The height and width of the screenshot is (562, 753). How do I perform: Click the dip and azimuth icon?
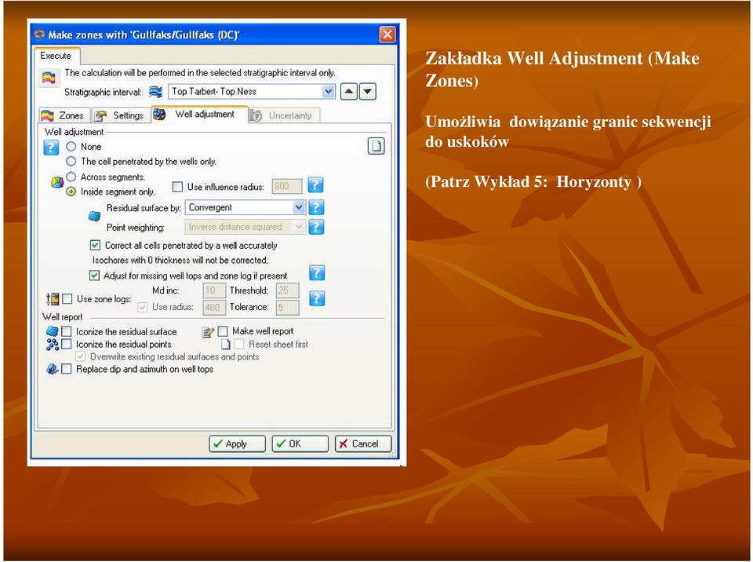click(x=53, y=369)
